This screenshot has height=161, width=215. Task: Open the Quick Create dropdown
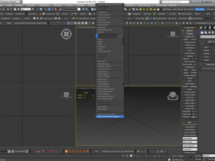click(190, 142)
